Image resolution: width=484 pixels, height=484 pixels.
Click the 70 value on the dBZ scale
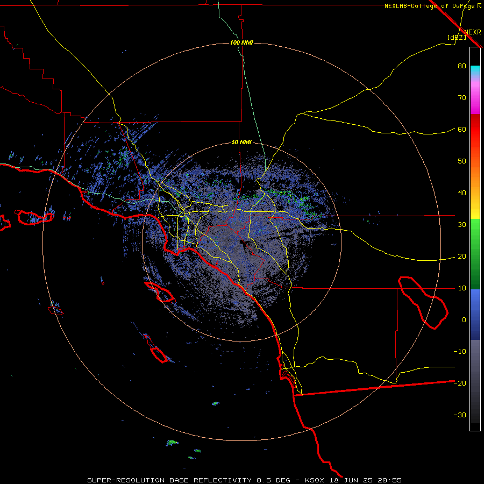point(462,98)
